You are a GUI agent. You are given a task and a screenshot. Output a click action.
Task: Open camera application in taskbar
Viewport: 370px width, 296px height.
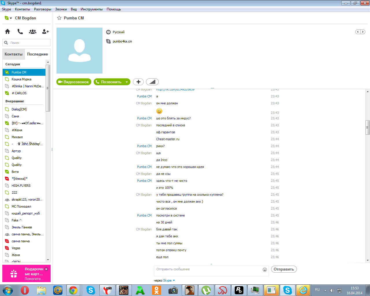173,290
